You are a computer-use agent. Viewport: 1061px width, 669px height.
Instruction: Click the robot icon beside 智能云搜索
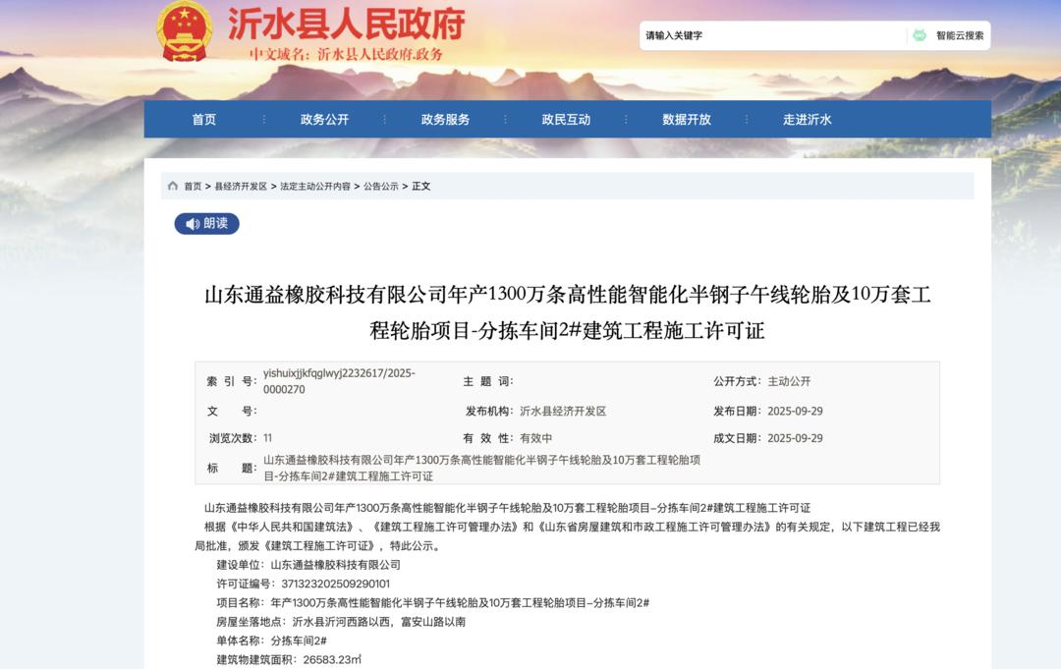click(x=920, y=35)
